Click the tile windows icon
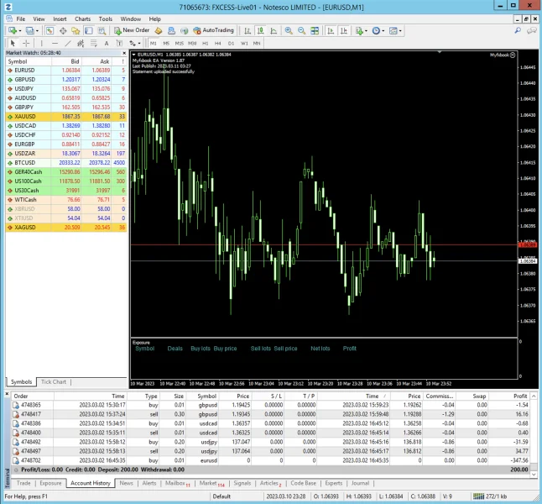 tap(313, 30)
